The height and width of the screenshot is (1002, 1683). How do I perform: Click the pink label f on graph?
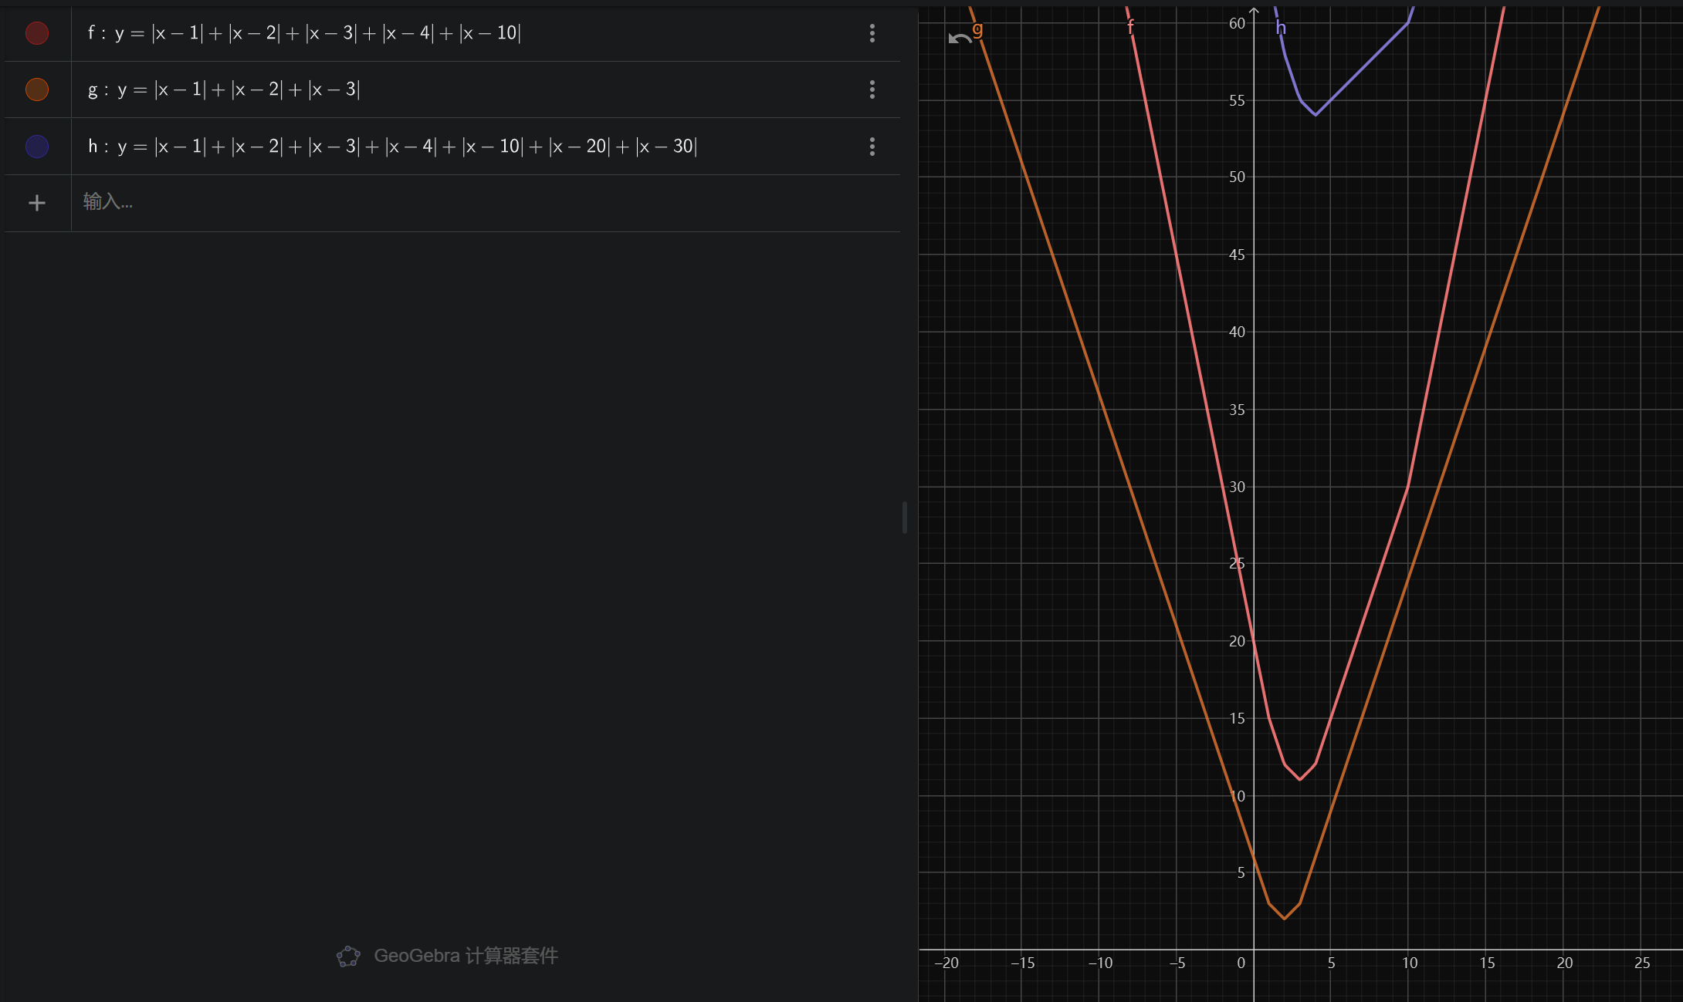pos(1130,27)
